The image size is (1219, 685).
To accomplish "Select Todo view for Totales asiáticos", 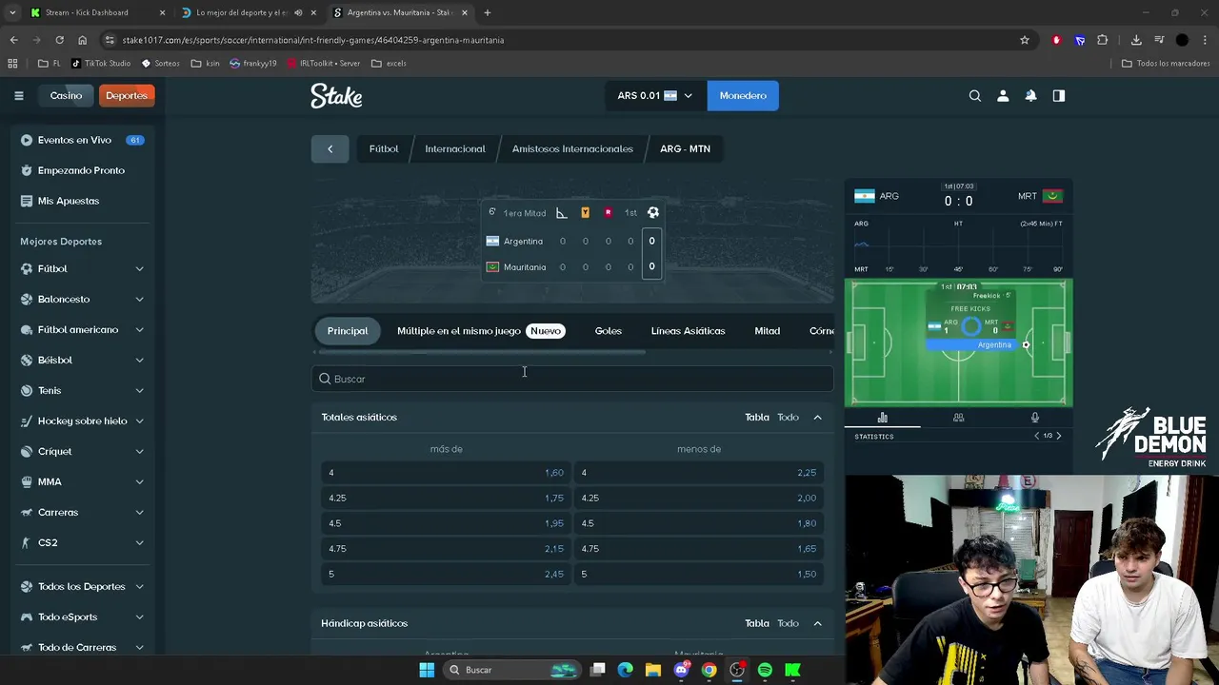I will coord(788,417).
